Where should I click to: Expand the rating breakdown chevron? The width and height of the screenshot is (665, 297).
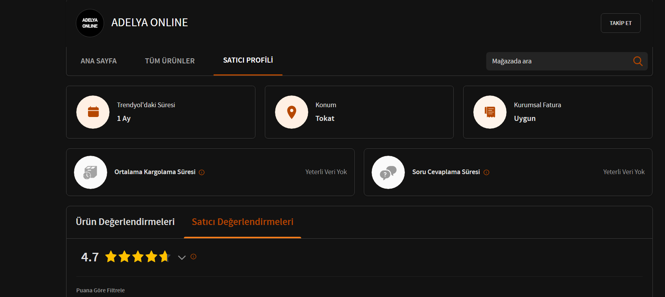pos(182,257)
